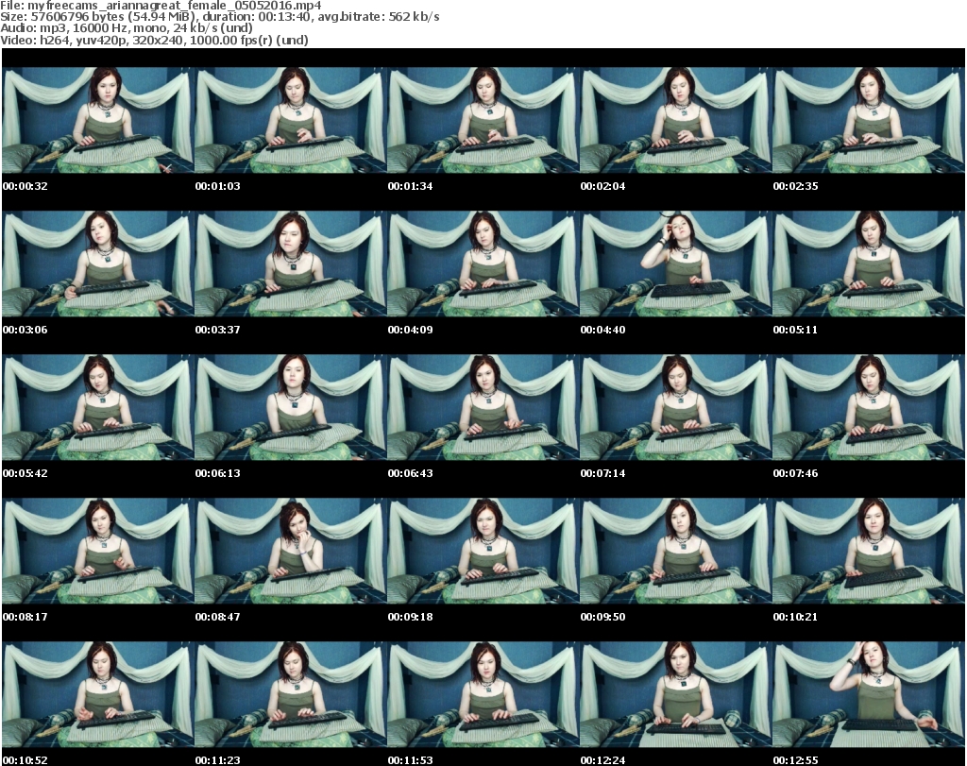Image resolution: width=967 pixels, height=766 pixels.
Task: Click the '00:10:52' timestamp label
Action: [x=25, y=760]
